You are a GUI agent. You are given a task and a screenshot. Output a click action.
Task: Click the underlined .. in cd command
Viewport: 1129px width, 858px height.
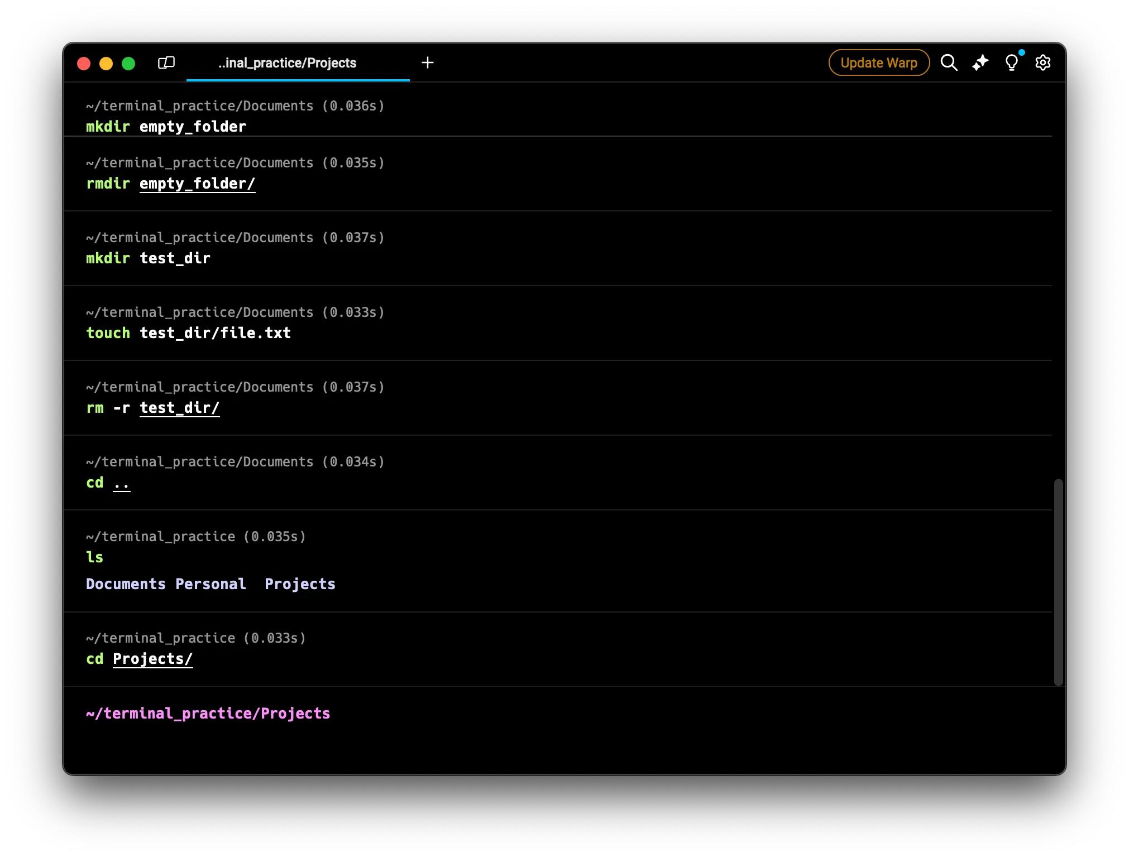(121, 483)
